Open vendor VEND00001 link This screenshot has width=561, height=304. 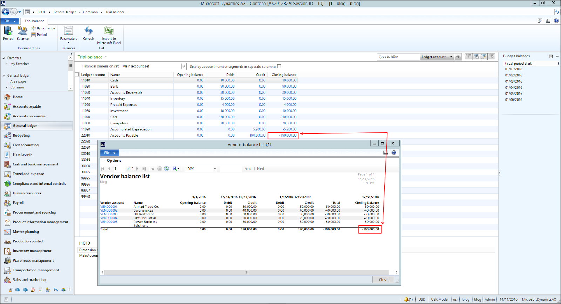[109, 207]
